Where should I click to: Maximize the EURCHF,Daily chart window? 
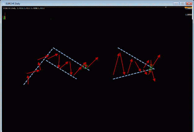pos(183,4)
